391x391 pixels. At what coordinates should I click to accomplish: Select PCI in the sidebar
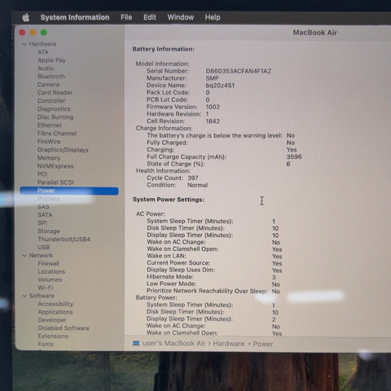42,174
